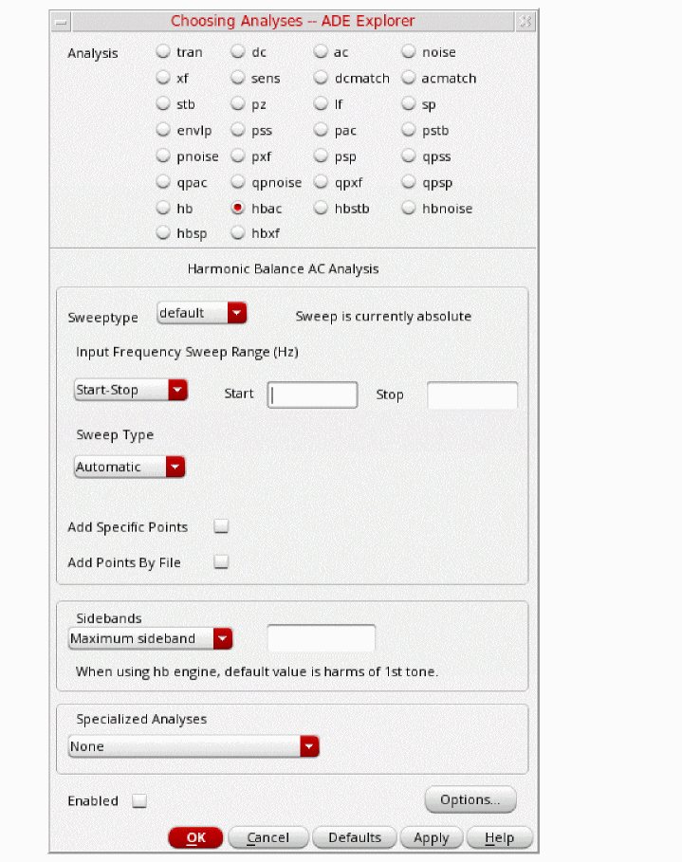Open the Automatic Sweep Type dropdown

click(129, 467)
